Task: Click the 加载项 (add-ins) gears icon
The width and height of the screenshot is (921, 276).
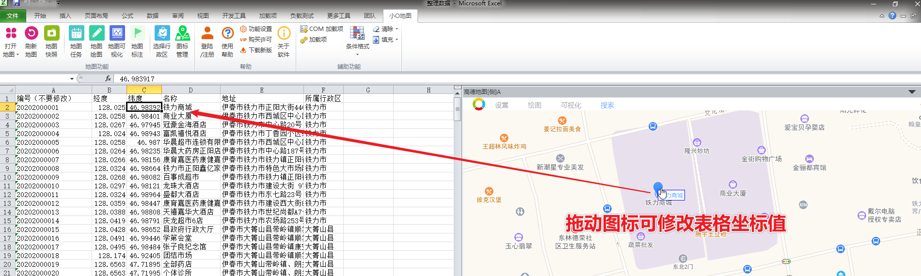Action: [304, 40]
